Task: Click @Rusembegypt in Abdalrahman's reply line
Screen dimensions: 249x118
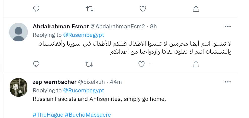Action: [83, 35]
